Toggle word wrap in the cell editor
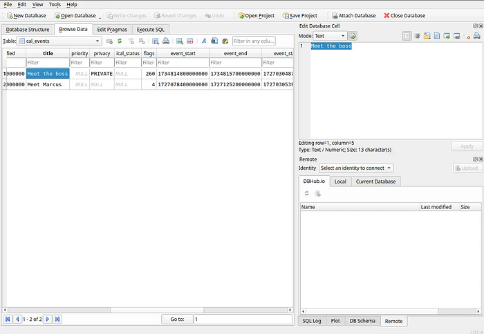The image size is (484, 334). tap(407, 36)
